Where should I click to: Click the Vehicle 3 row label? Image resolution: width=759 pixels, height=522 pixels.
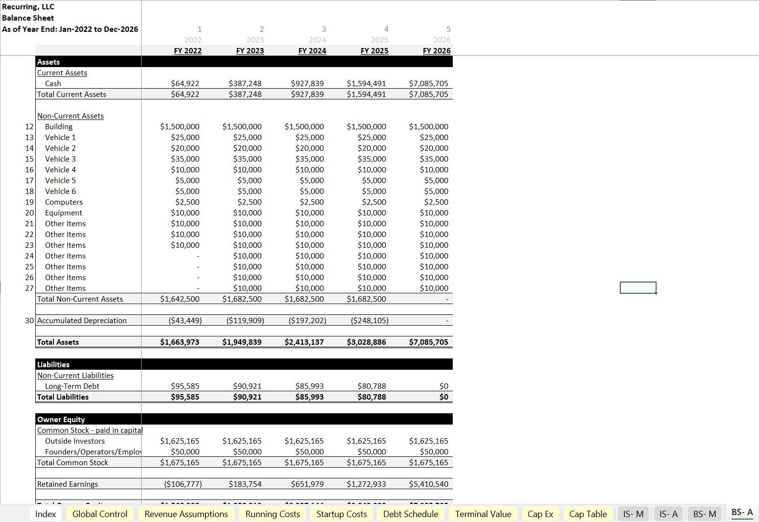click(60, 159)
